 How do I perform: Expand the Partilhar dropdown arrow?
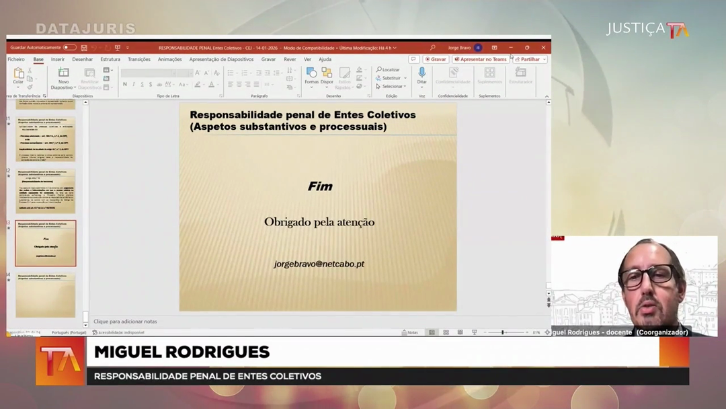pos(543,59)
